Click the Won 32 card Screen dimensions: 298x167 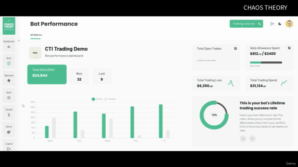tap(79, 77)
